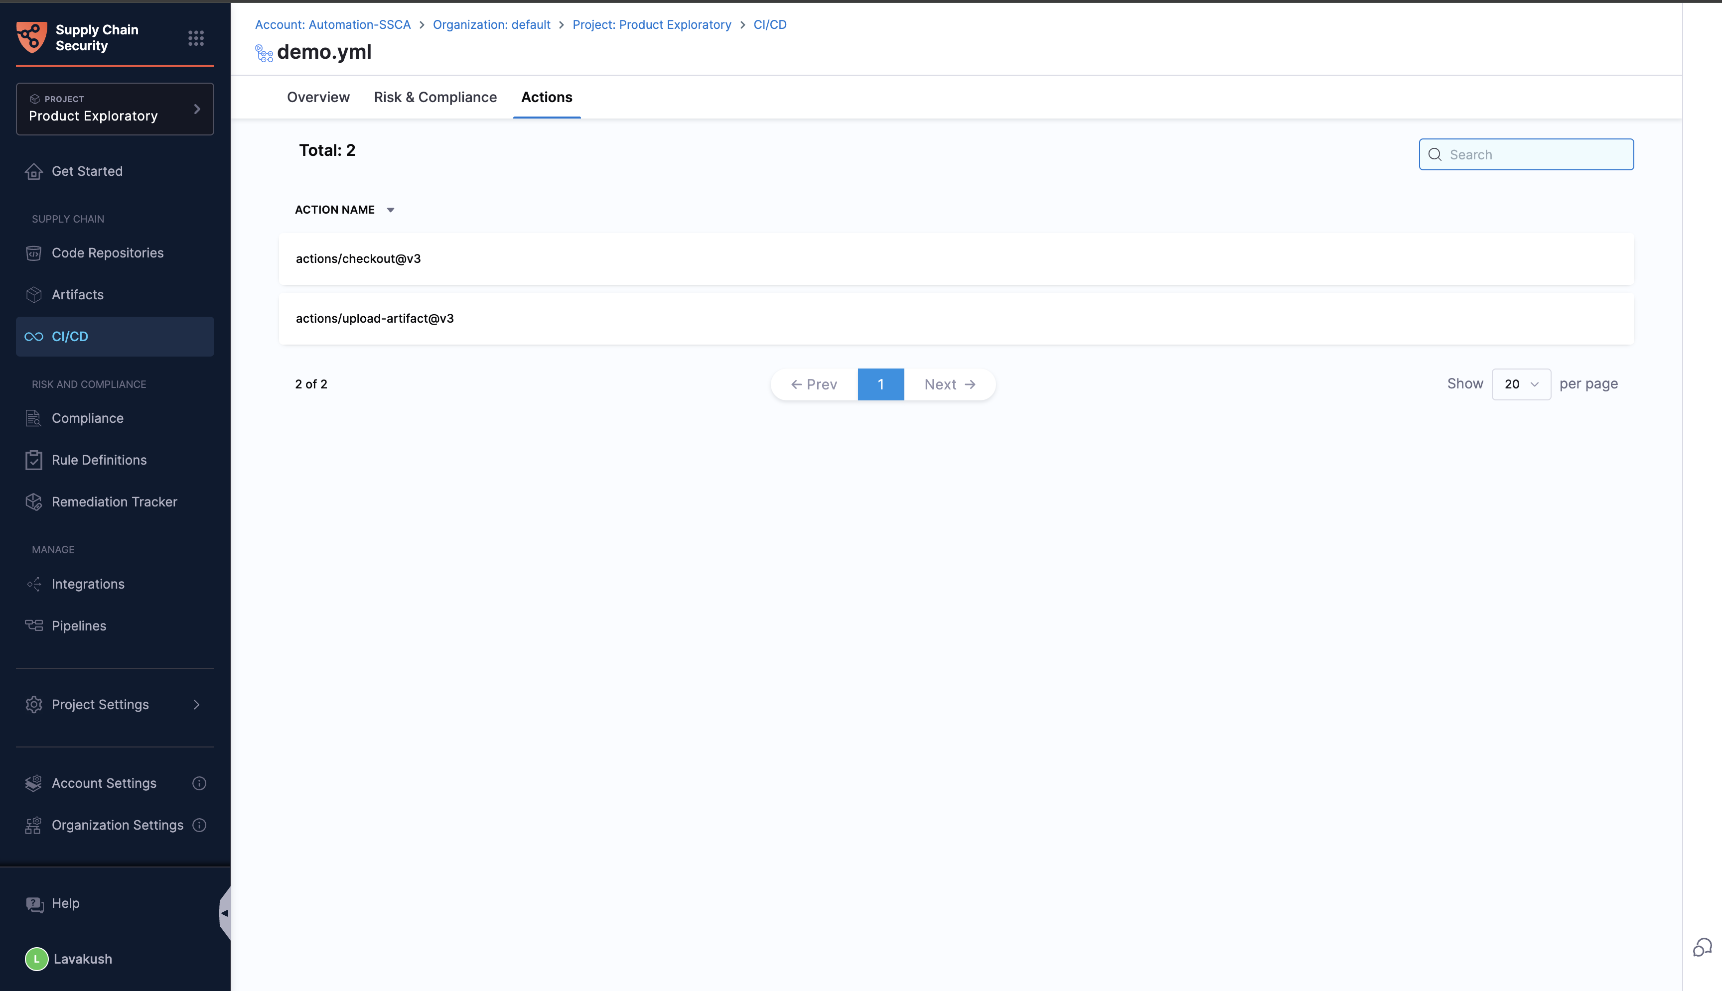This screenshot has width=1722, height=991.
Task: Sort by the Action Name column arrow
Action: tap(390, 210)
